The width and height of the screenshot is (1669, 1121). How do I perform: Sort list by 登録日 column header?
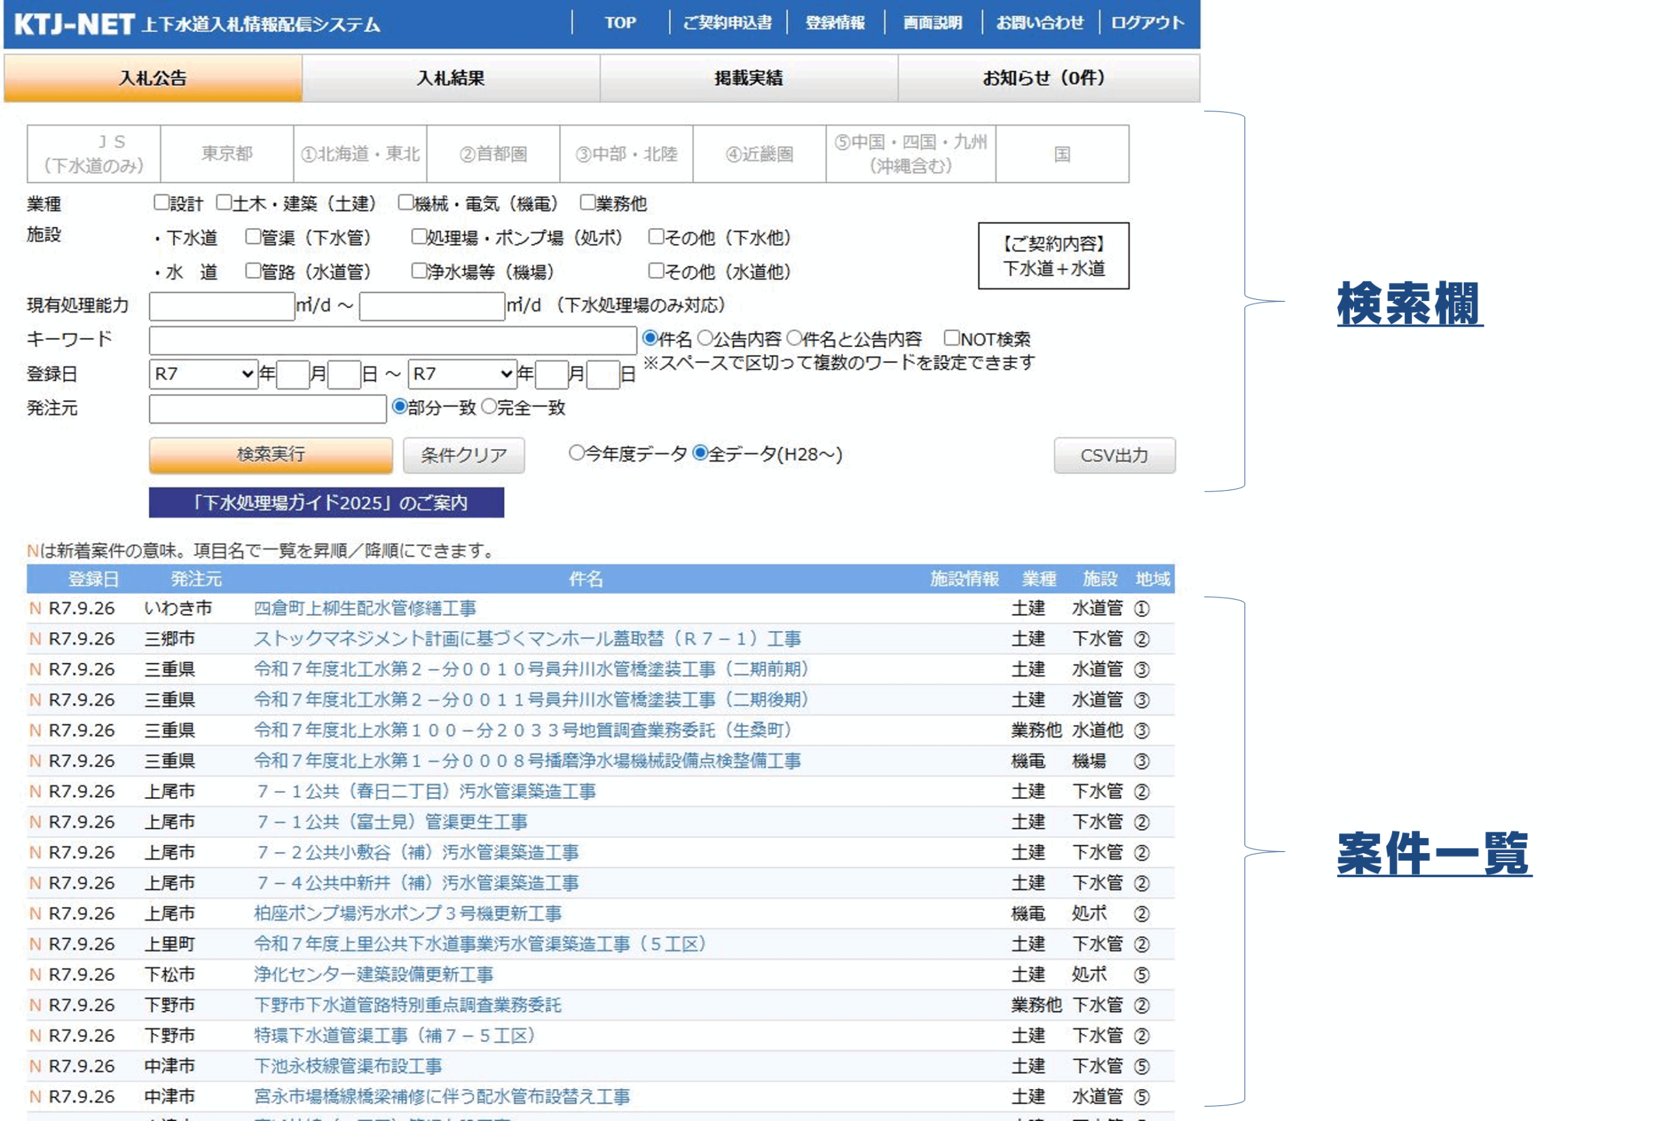point(93,578)
